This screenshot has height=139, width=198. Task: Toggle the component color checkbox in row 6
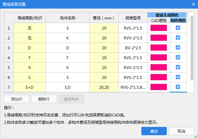[x=178, y=77]
